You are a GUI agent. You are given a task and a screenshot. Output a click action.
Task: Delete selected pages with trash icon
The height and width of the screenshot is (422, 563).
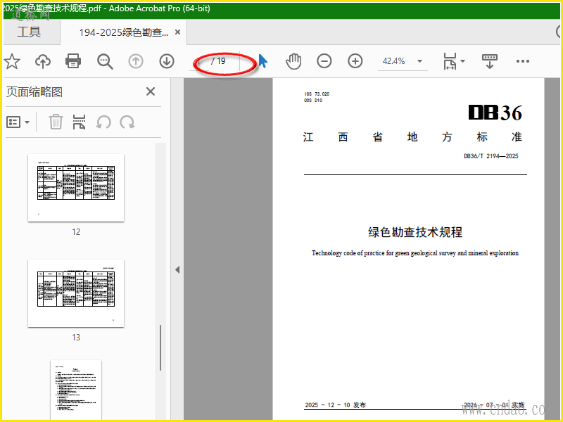56,122
